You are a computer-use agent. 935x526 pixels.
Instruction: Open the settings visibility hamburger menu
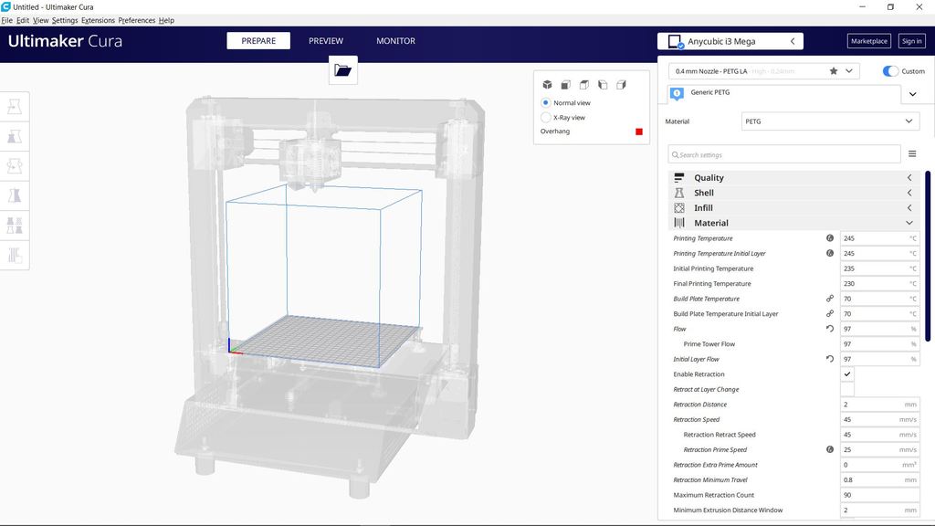(912, 153)
